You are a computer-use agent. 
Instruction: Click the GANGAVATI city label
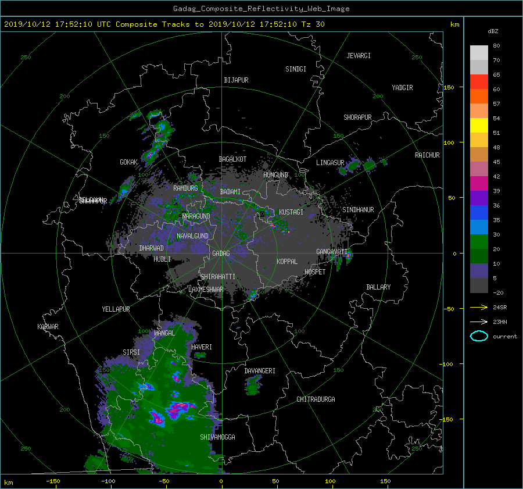(332, 252)
